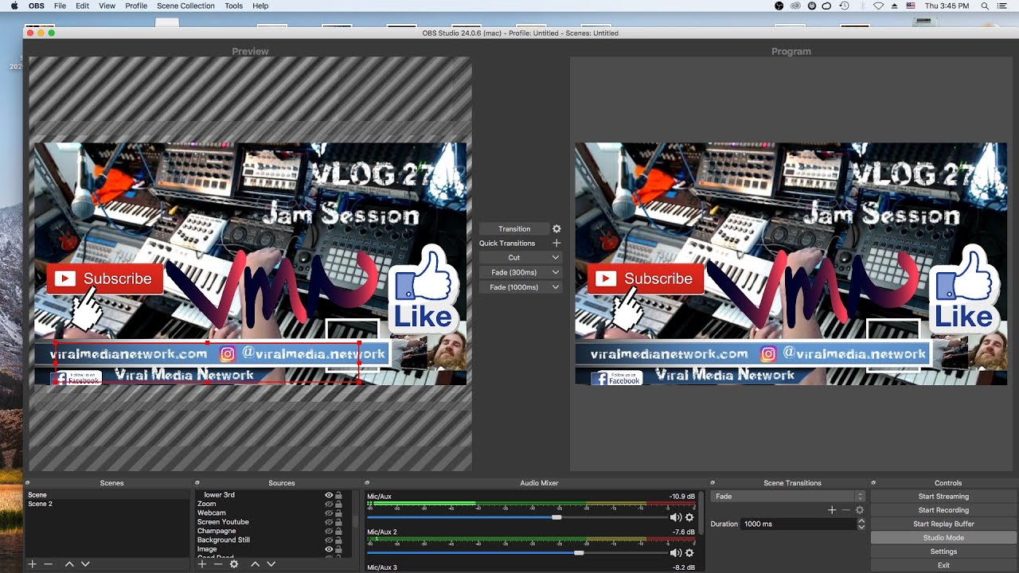Move the scene down with the arrow

click(85, 563)
